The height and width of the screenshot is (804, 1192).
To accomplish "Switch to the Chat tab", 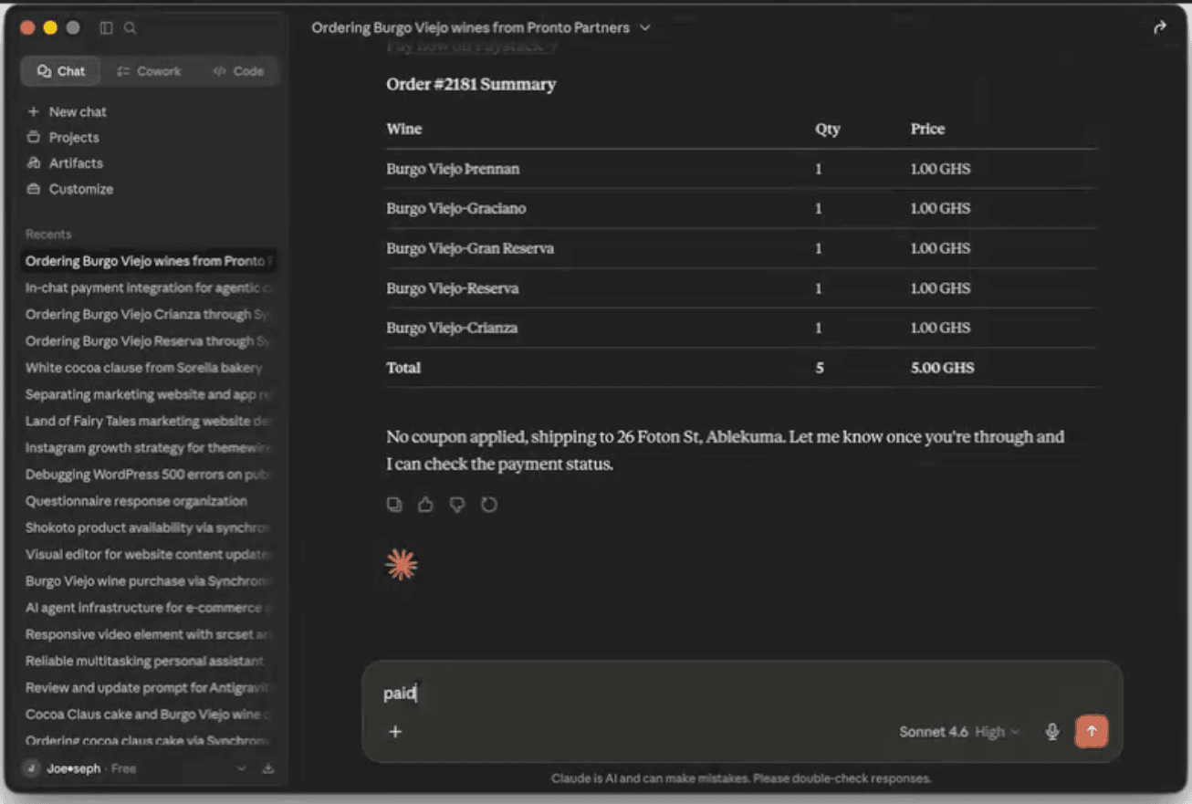I will pos(61,71).
